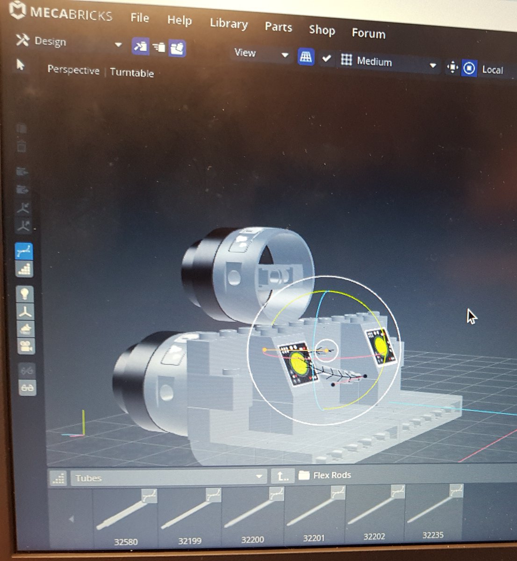Toggle the first blue panel icon beside Design
The width and height of the screenshot is (517, 561).
140,47
